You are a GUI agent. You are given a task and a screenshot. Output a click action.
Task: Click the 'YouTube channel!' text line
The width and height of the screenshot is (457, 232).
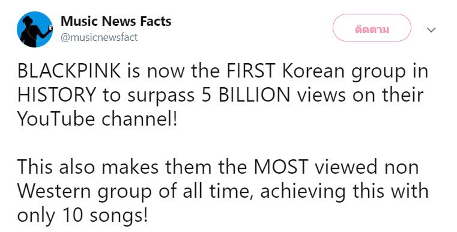[x=97, y=119]
